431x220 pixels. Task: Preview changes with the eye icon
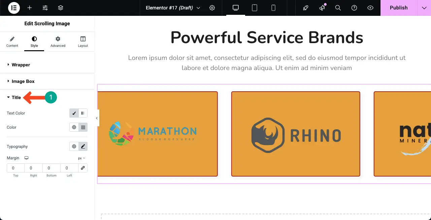click(x=370, y=8)
